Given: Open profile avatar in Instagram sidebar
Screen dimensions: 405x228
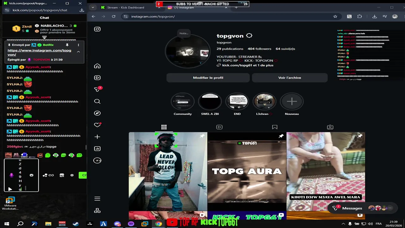Looking at the screenshot, I should coord(97,160).
